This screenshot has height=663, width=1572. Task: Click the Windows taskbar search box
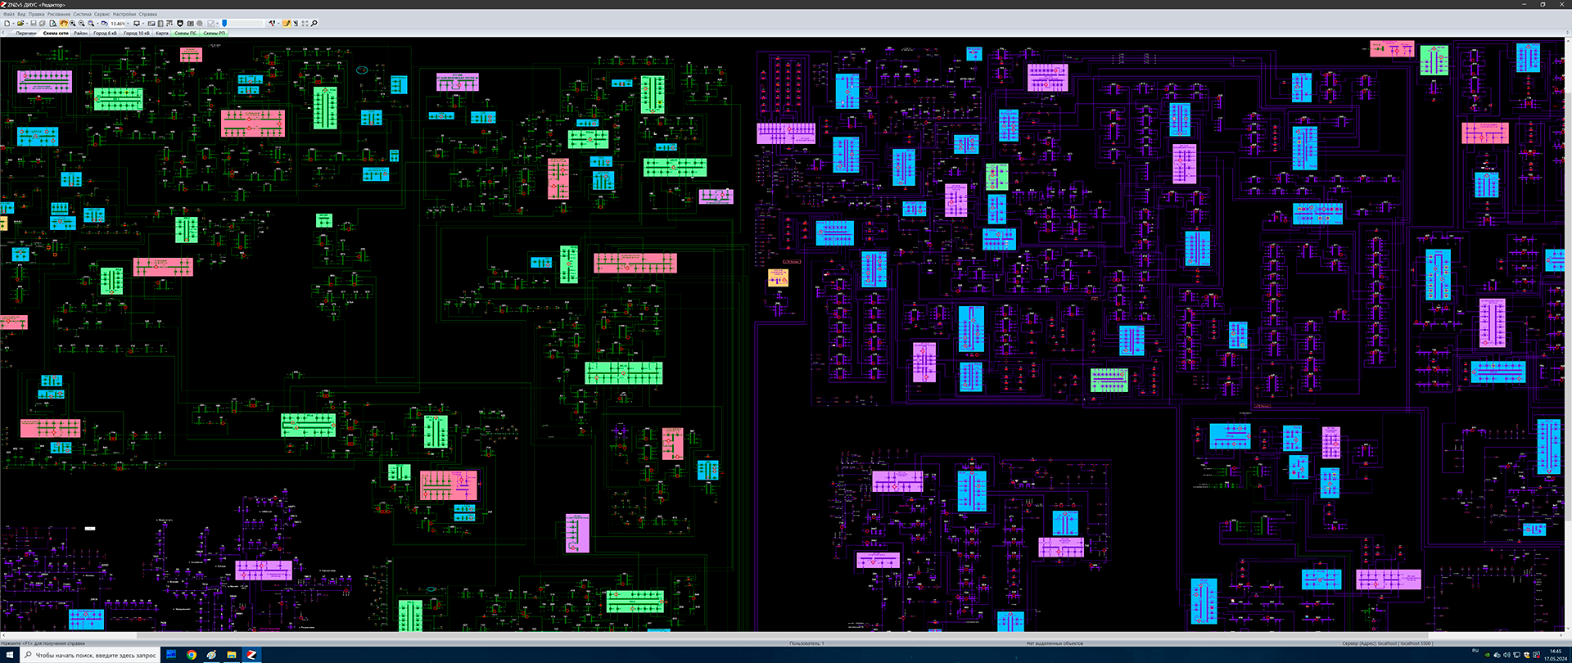pyautogui.click(x=90, y=655)
